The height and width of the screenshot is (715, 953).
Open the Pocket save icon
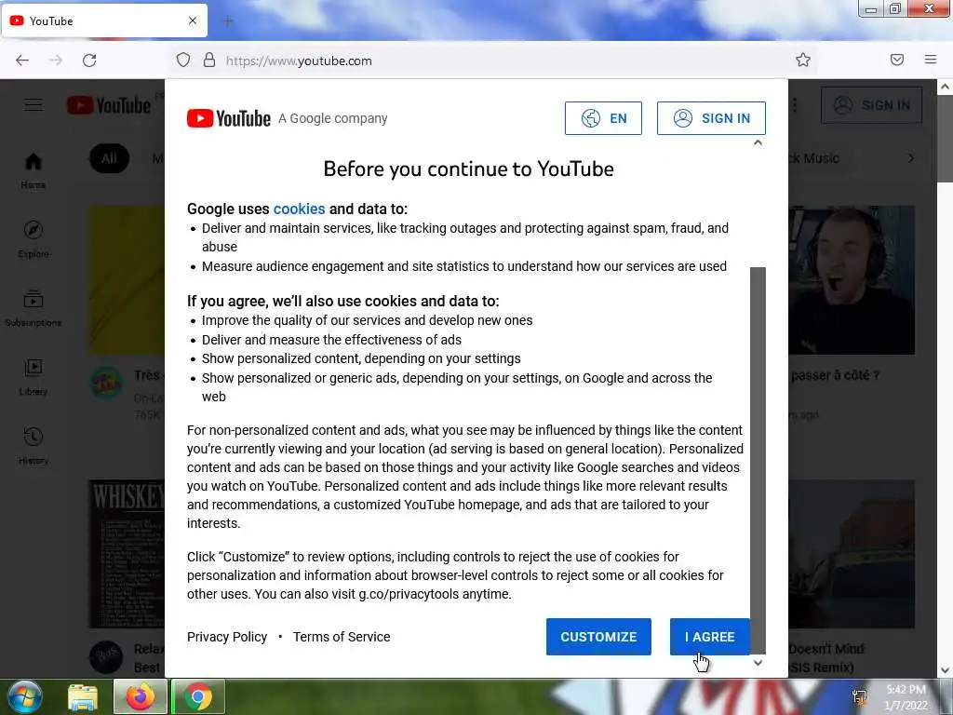pyautogui.click(x=897, y=60)
